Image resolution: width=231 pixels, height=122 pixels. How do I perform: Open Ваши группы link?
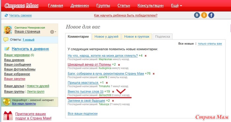click(14, 91)
